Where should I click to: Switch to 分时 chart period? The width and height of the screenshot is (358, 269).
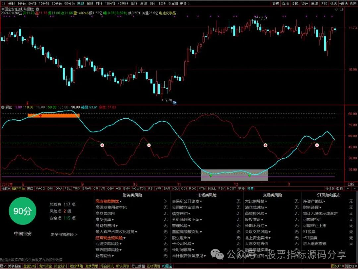click(11, 3)
